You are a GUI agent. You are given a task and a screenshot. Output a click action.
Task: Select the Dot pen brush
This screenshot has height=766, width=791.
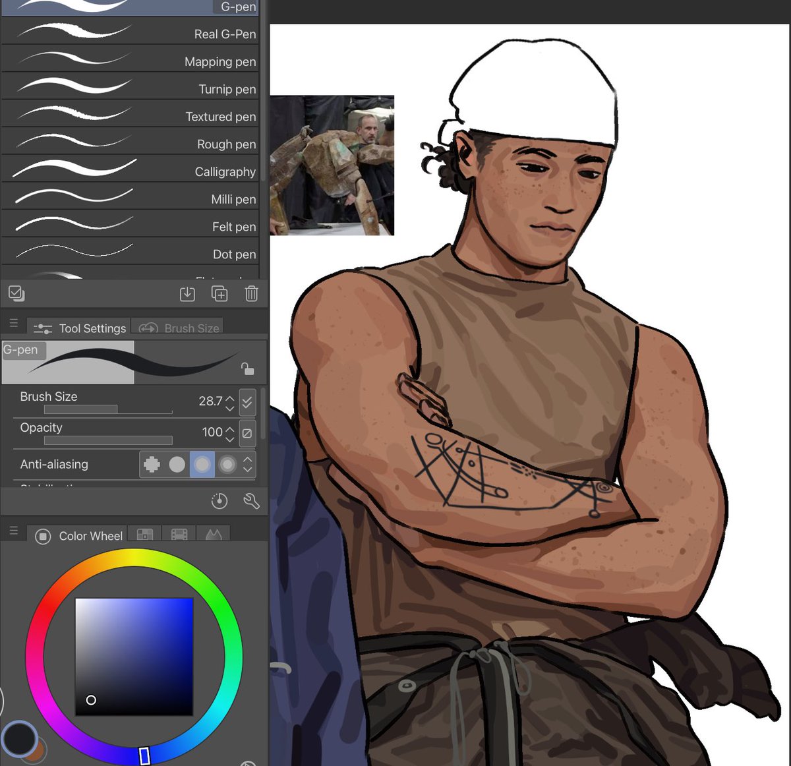point(130,252)
